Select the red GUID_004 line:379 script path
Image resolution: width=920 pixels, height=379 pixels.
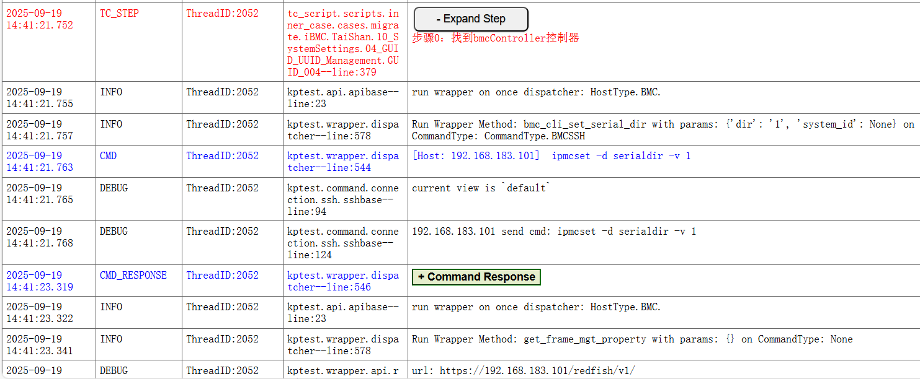tap(343, 43)
